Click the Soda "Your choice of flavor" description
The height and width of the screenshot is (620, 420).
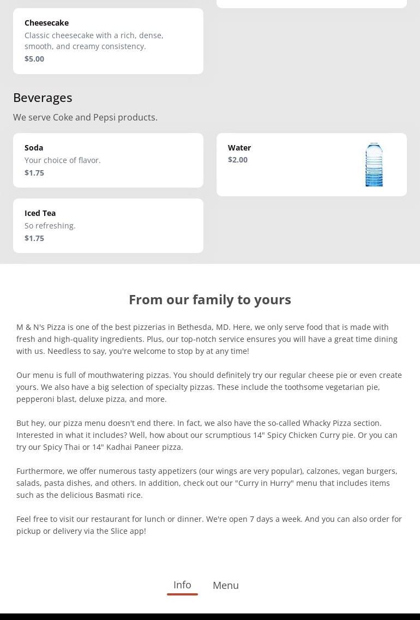pos(63,160)
